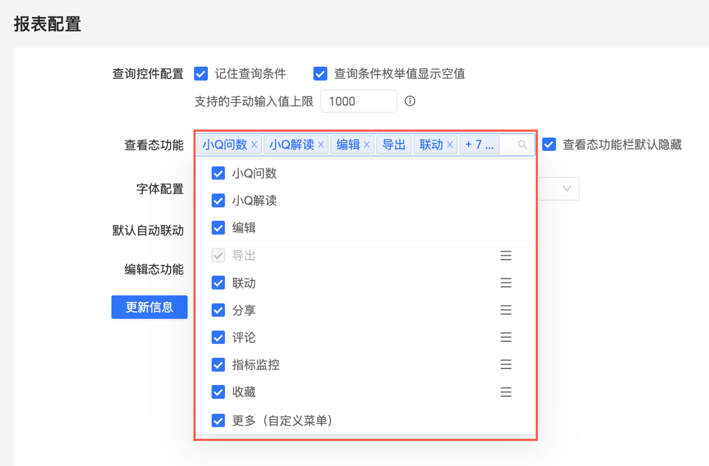Remove the 编辑 tag
This screenshot has height=466, width=709.
tap(367, 145)
